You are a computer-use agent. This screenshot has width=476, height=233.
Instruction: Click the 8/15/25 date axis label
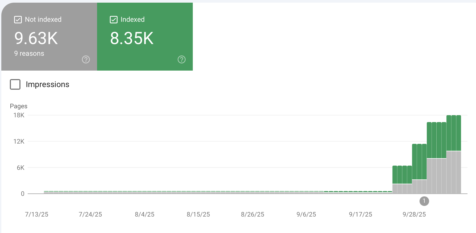(x=198, y=214)
